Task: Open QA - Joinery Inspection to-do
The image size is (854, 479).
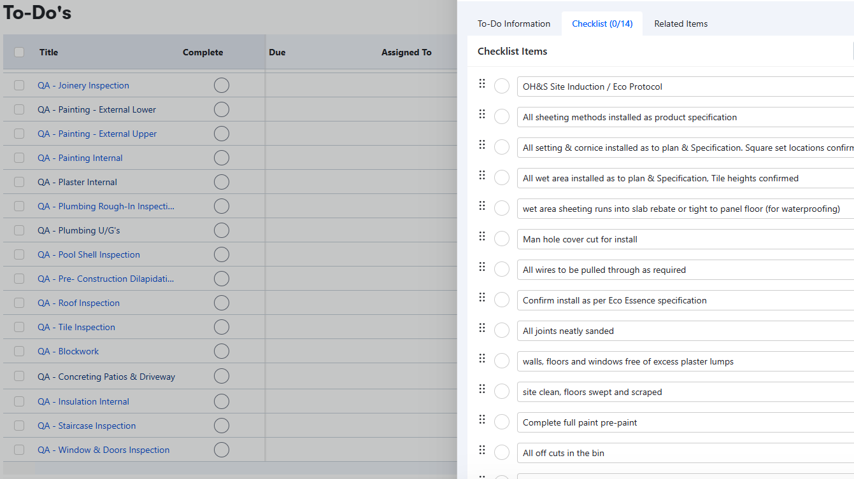Action: click(83, 85)
